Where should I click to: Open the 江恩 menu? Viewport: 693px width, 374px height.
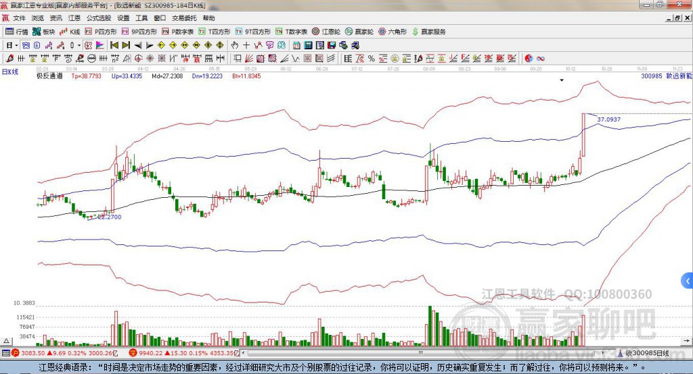pos(74,18)
